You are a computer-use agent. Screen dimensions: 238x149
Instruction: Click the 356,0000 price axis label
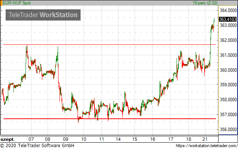pos(228,130)
